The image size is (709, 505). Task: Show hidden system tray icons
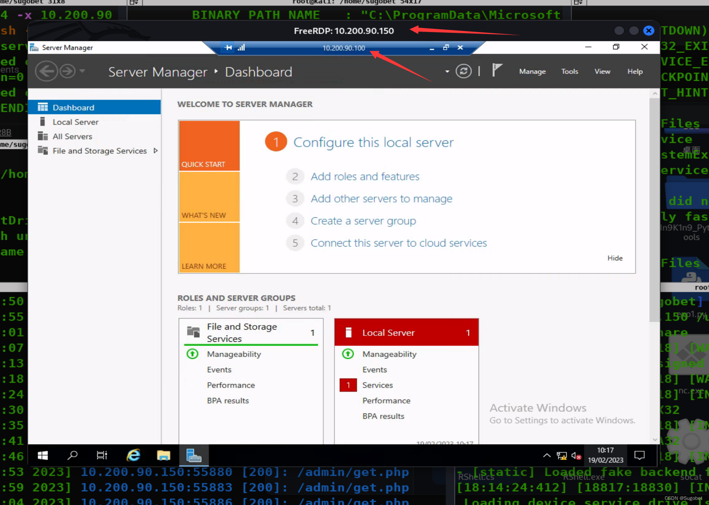547,456
